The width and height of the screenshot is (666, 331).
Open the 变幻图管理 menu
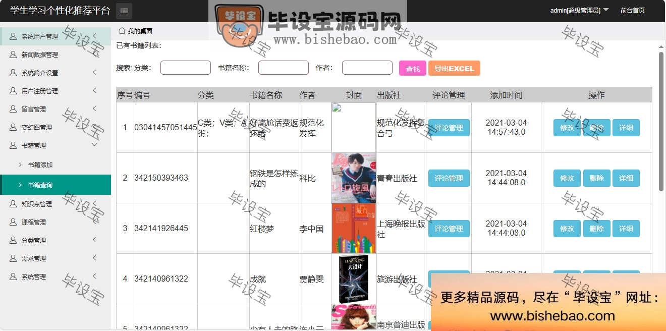click(55, 127)
